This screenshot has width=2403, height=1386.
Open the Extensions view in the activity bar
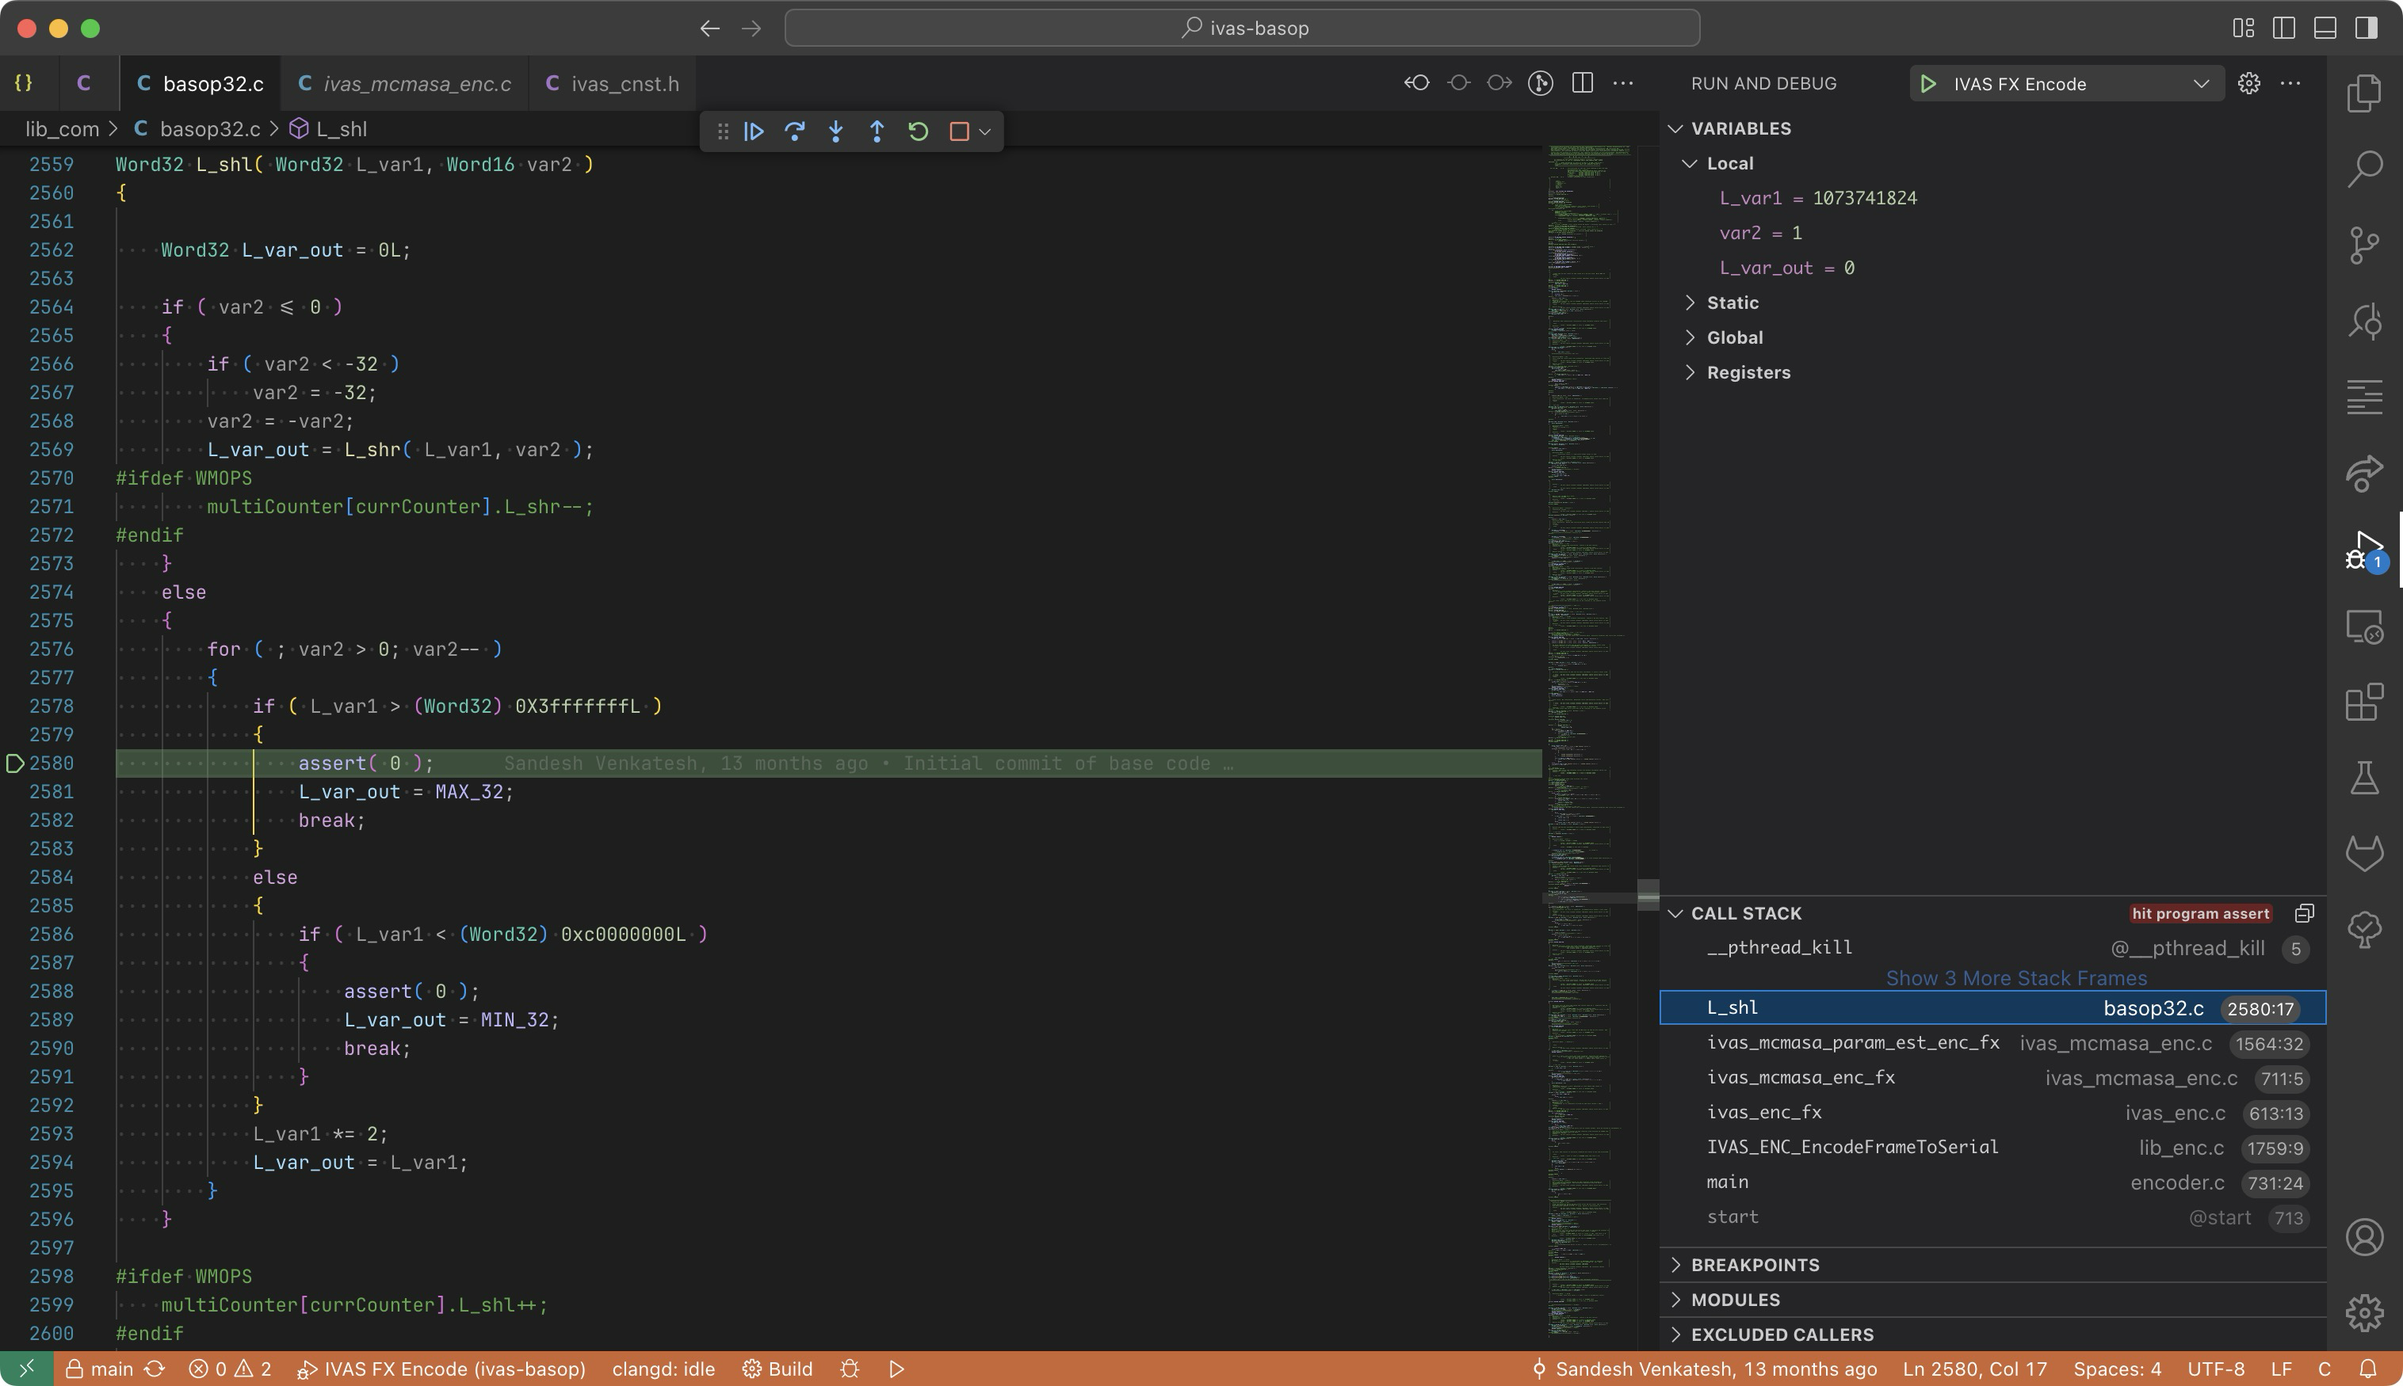(2364, 703)
